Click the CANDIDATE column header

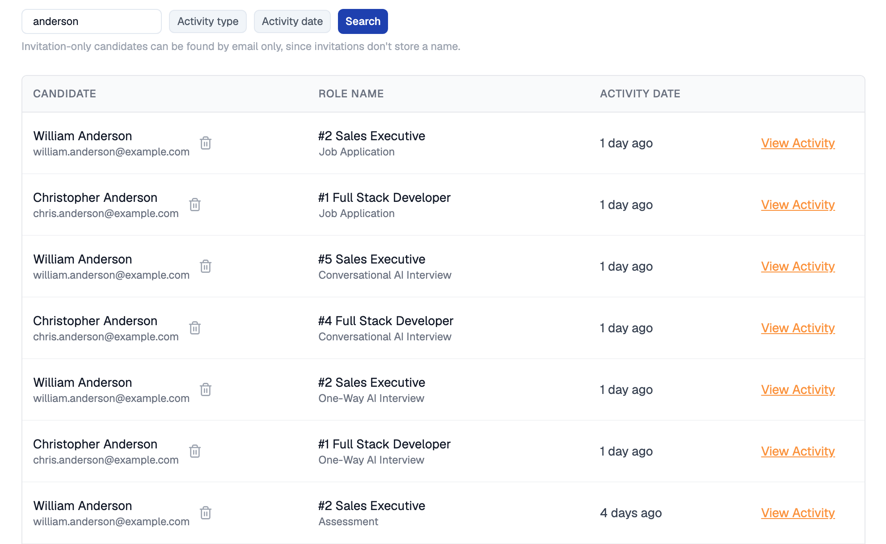65,94
